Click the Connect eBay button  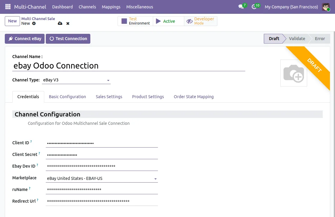click(x=25, y=39)
